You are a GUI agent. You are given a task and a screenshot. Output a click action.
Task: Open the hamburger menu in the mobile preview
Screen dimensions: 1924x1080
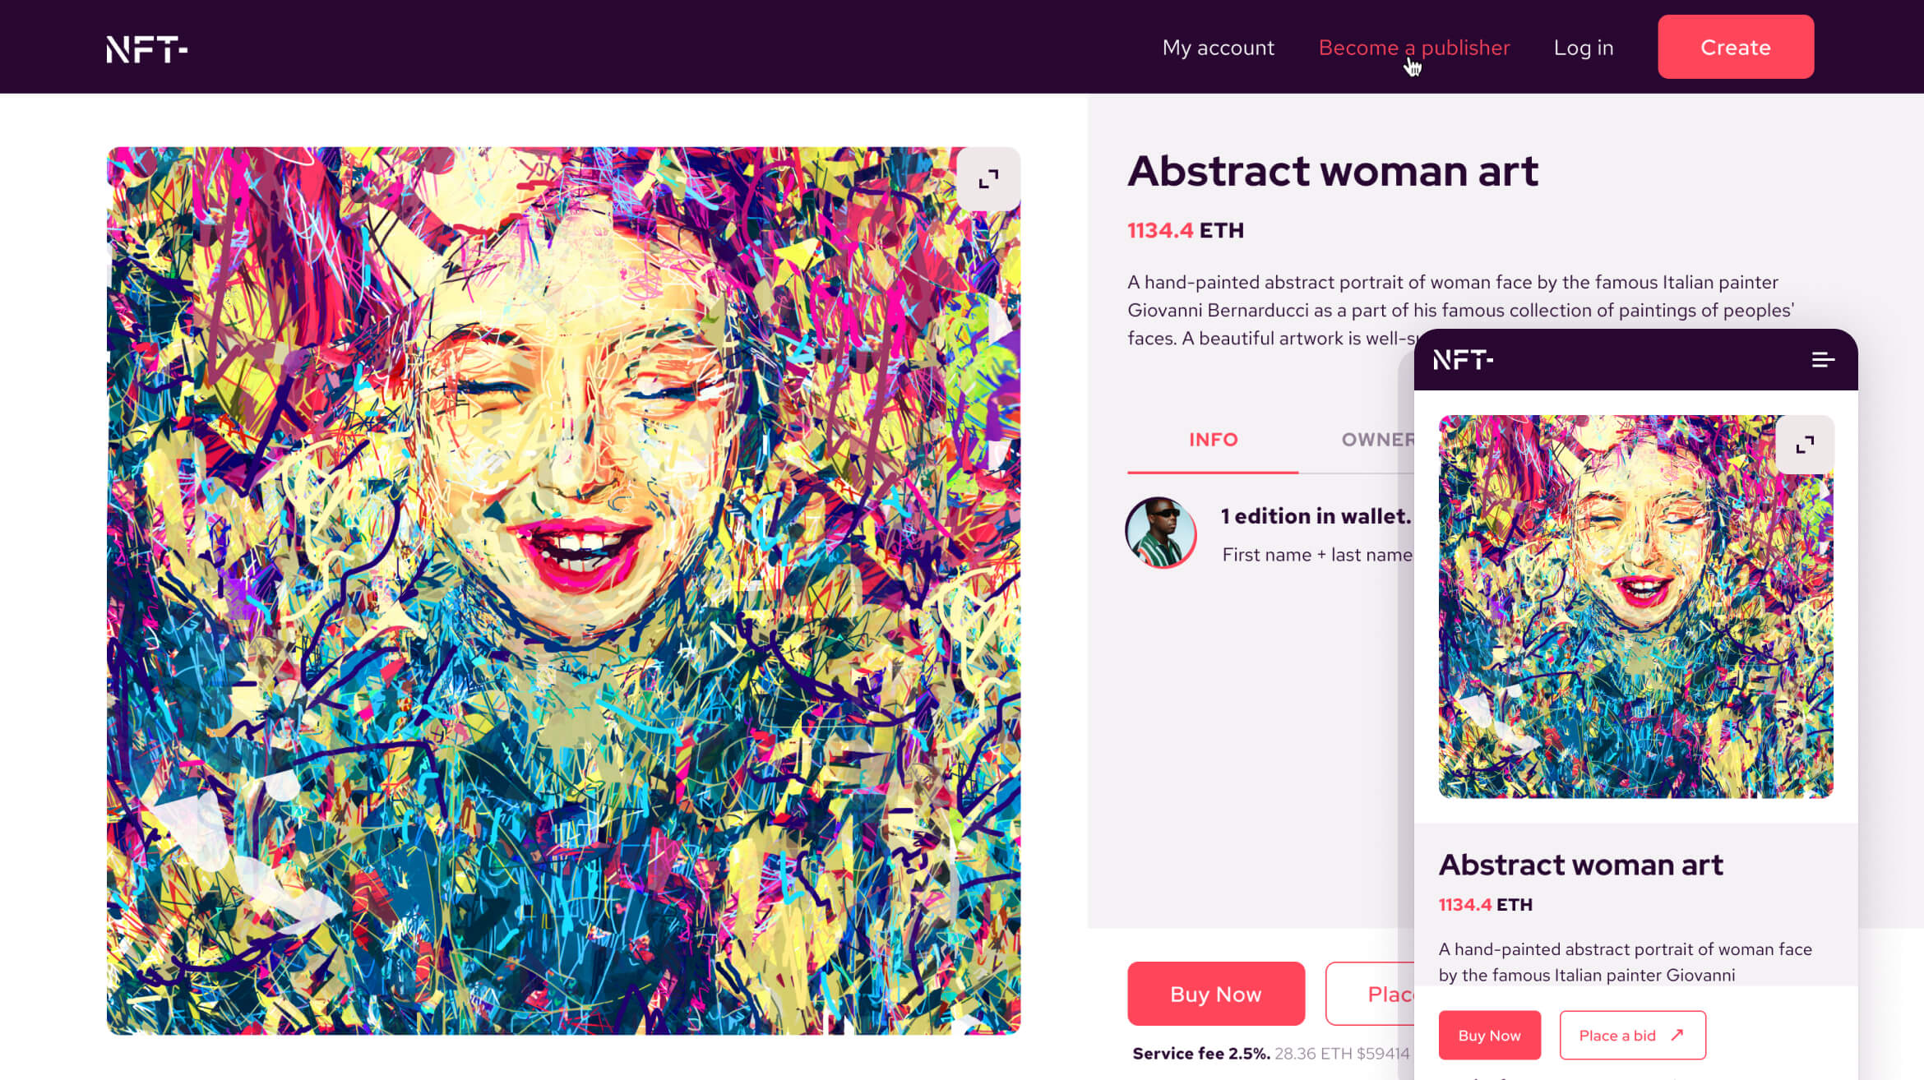1822,360
